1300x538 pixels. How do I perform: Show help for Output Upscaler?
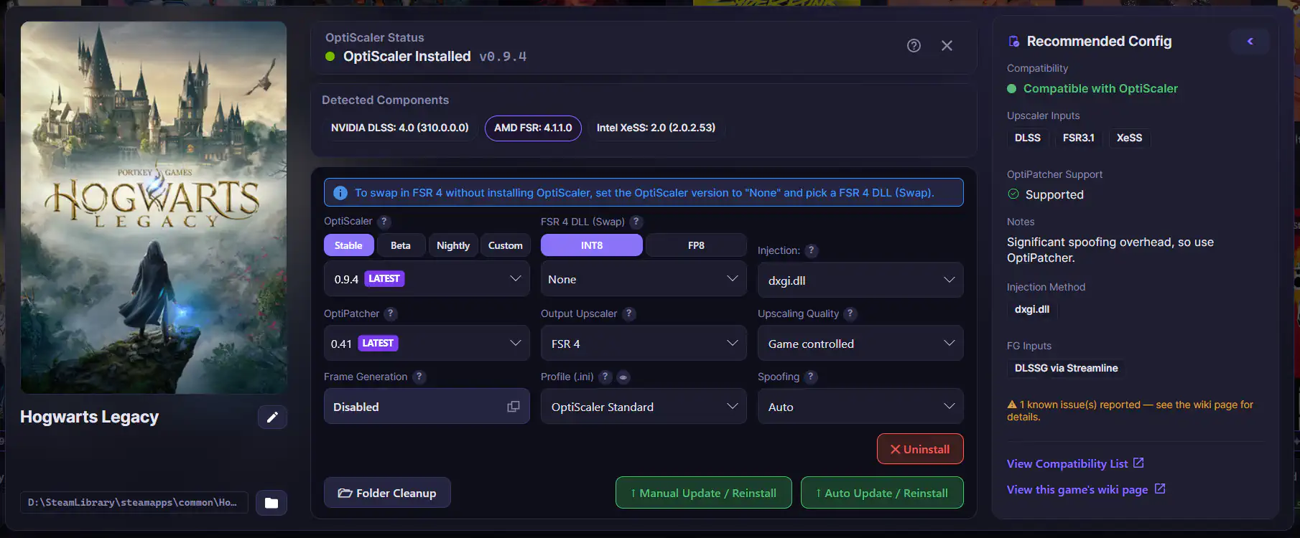628,313
